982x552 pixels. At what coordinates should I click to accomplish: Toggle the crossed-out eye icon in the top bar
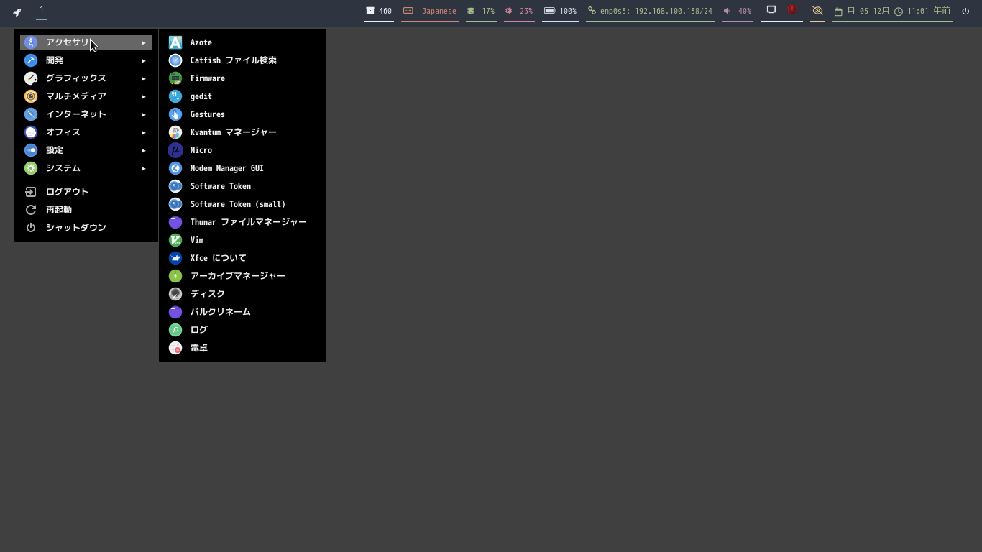click(817, 11)
